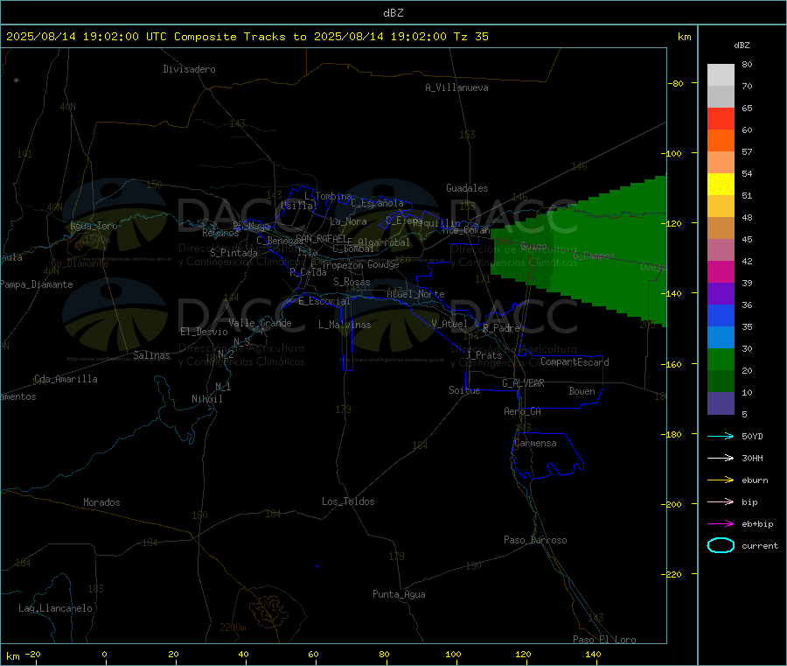The width and height of the screenshot is (787, 666).
Task: Click the magenta 42 dBZ color swatch
Action: (721, 271)
